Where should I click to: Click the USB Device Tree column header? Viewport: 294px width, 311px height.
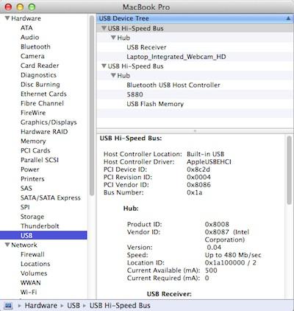pos(195,18)
